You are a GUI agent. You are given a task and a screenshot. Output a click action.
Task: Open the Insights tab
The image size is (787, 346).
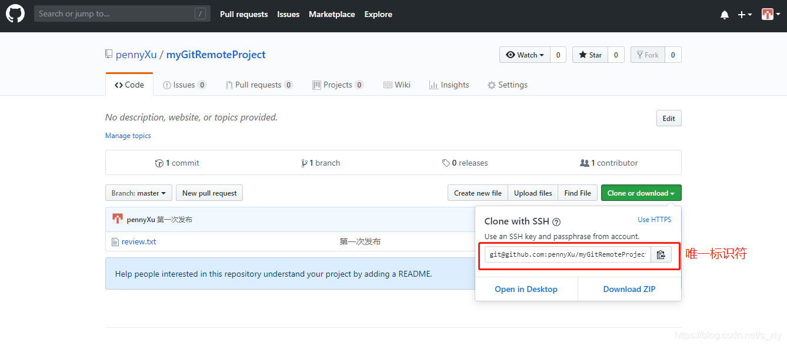(x=449, y=85)
